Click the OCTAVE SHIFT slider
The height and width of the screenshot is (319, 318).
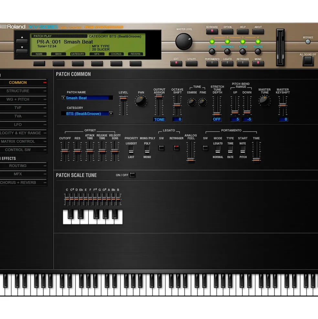pyautogui.click(x=177, y=106)
